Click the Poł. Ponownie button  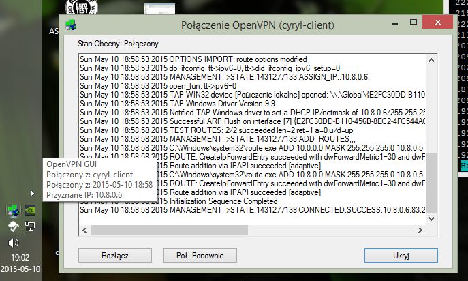(200, 256)
